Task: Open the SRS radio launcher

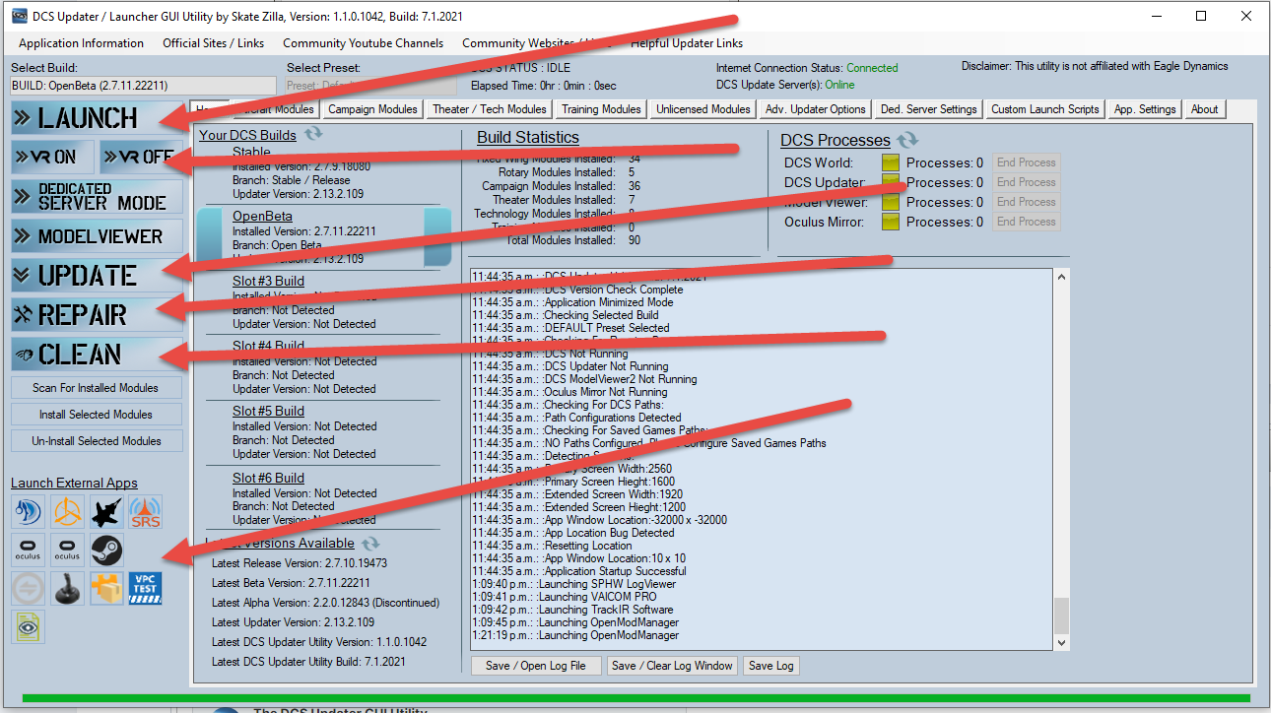Action: point(144,511)
